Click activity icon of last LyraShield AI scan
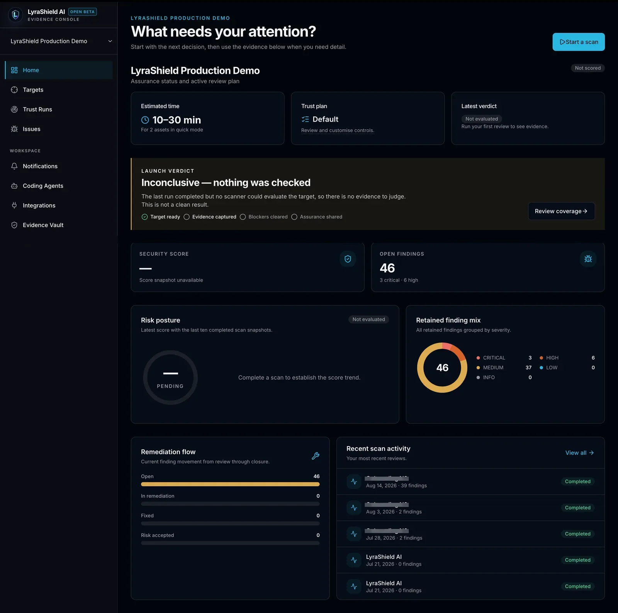Viewport: 618px width, 613px height. [x=354, y=586]
